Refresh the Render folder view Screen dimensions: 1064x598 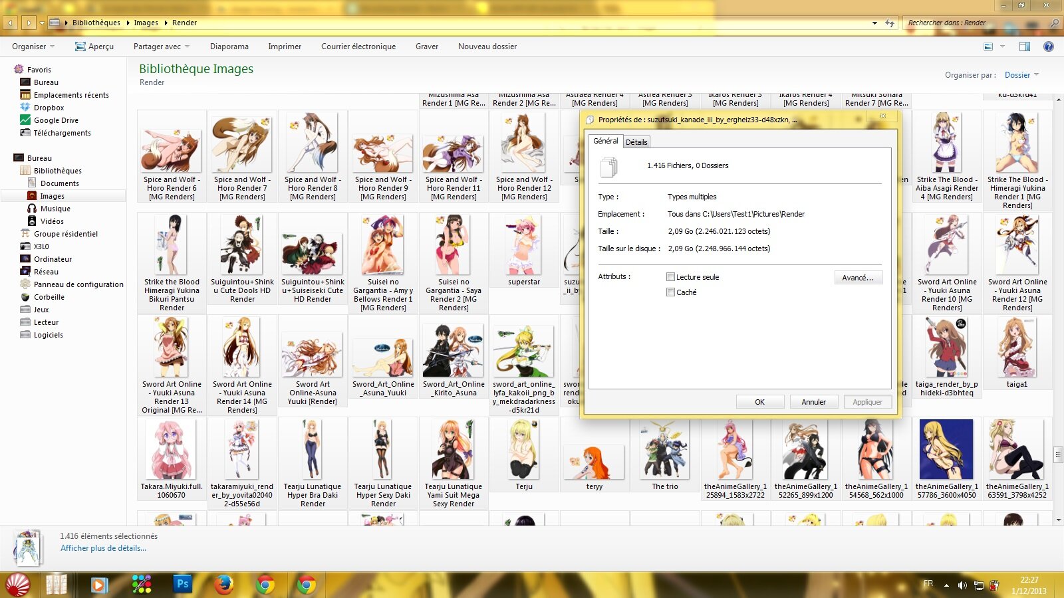[x=890, y=23]
